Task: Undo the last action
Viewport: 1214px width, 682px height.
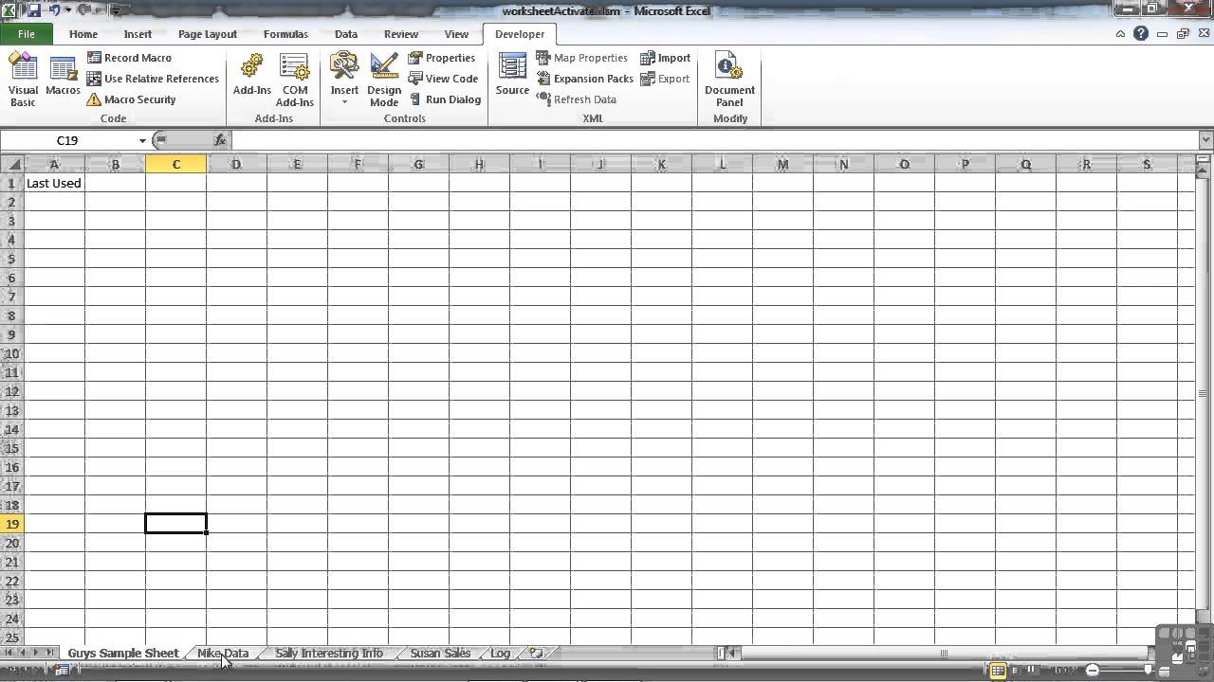Action: click(54, 10)
